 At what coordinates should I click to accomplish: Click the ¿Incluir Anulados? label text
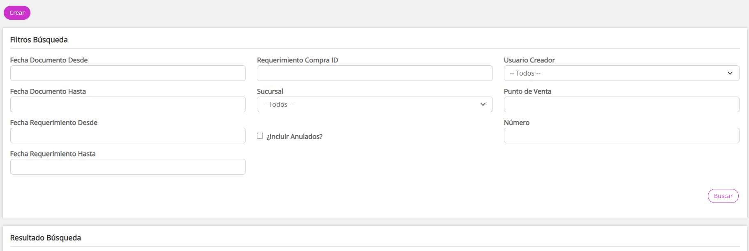[294, 136]
